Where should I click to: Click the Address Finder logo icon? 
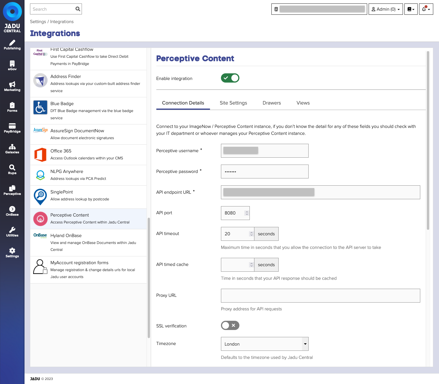coord(40,80)
